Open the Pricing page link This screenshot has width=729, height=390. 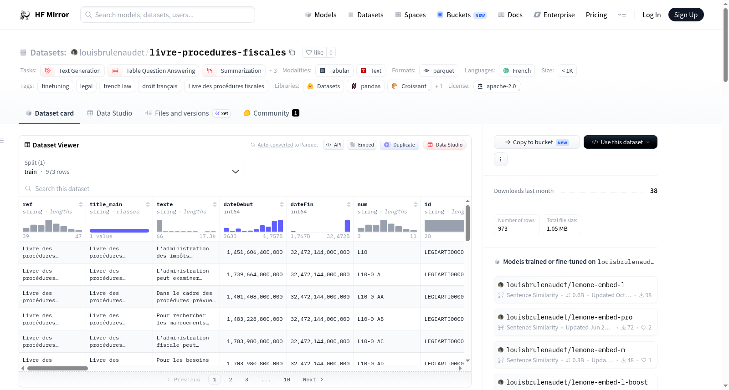coord(596,15)
